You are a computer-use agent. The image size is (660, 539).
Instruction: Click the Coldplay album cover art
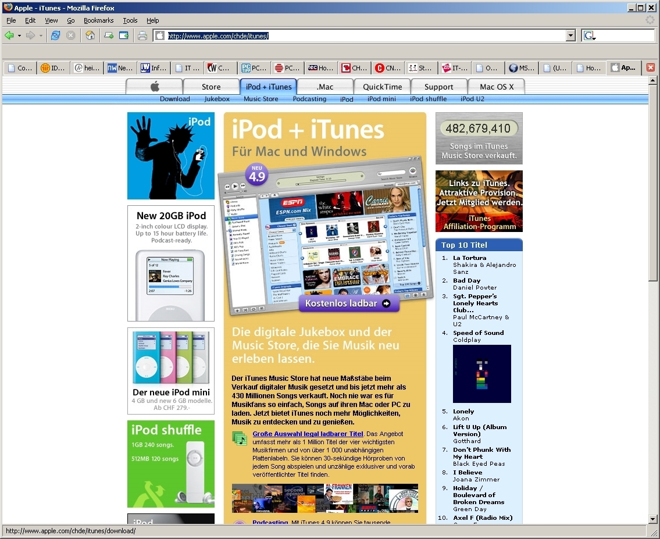tap(482, 374)
